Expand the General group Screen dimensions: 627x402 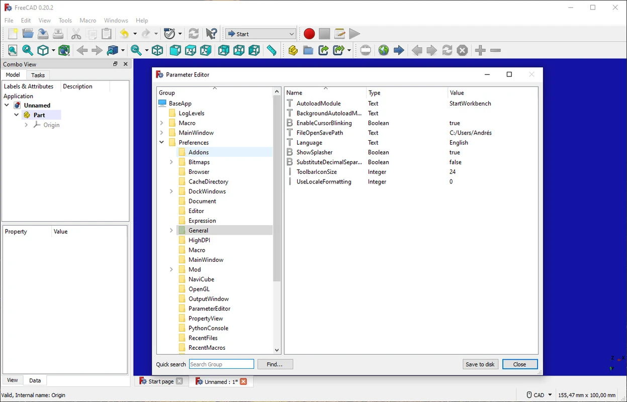171,231
